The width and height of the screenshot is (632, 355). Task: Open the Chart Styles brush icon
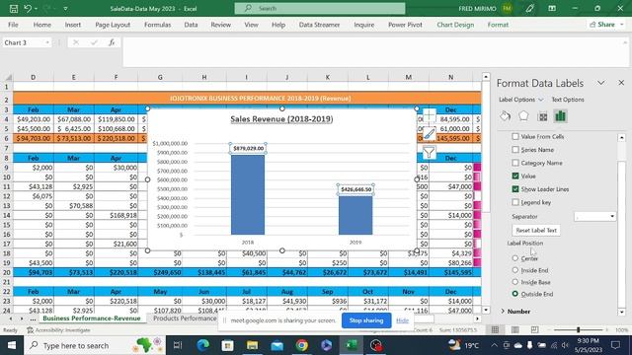click(x=429, y=134)
